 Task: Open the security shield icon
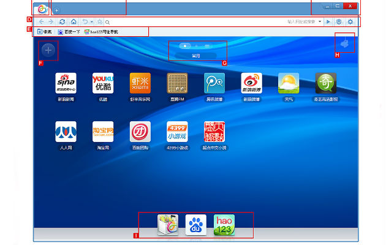[339, 22]
